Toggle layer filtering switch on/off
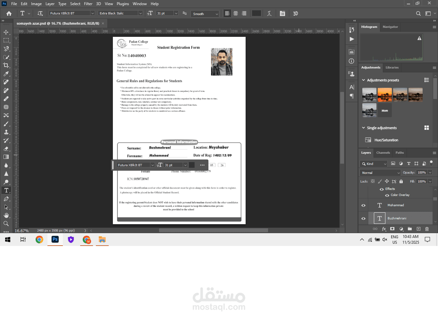This screenshot has height=318, width=438. (431, 163)
